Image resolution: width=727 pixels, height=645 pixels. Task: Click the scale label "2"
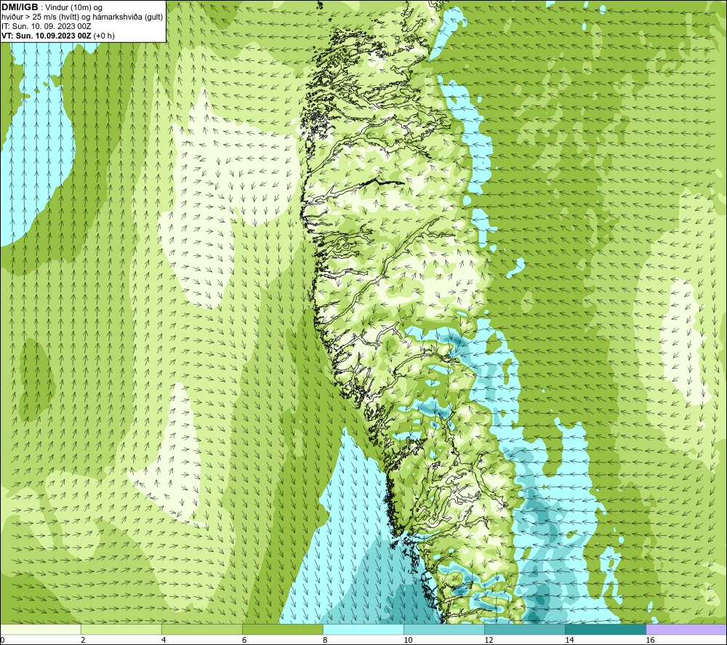[x=83, y=641]
